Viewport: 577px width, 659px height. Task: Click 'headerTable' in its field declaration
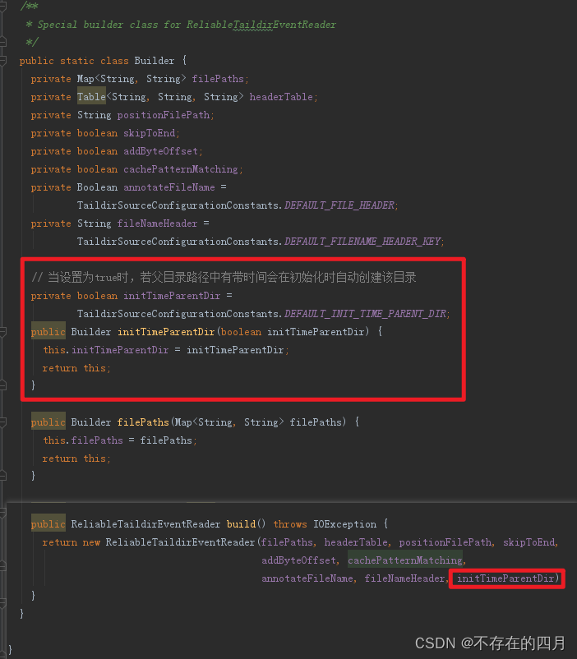tap(281, 97)
